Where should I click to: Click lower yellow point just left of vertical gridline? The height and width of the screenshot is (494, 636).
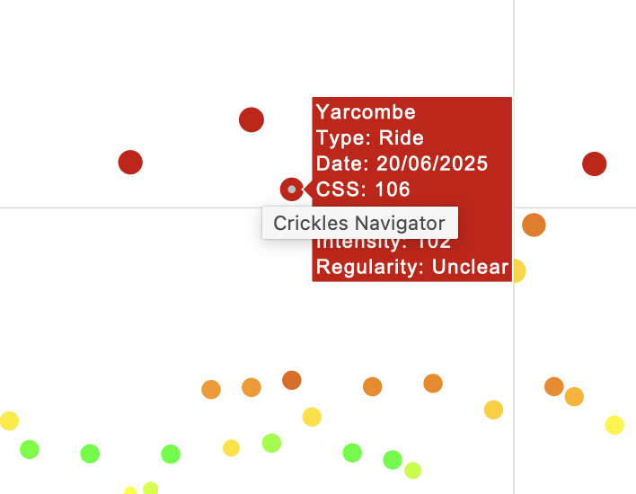[493, 410]
